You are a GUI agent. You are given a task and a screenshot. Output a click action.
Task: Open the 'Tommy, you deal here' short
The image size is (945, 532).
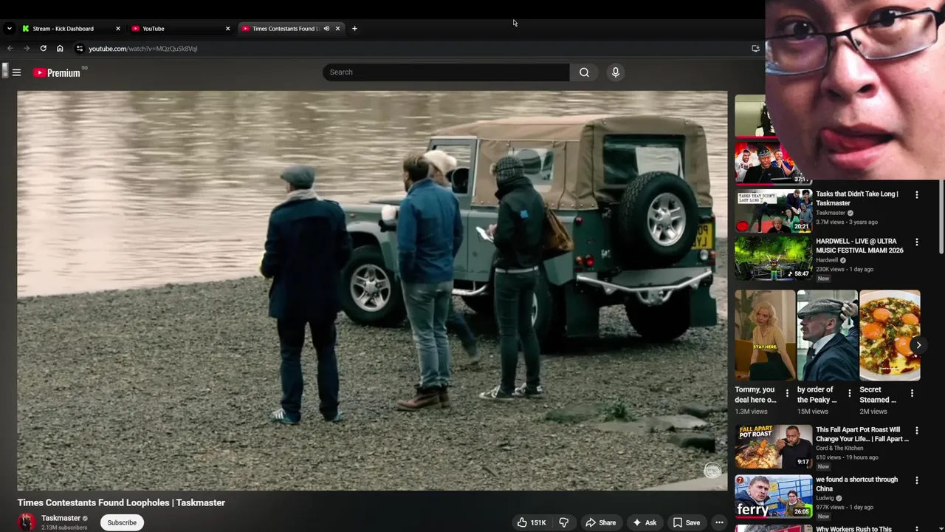[765, 335]
